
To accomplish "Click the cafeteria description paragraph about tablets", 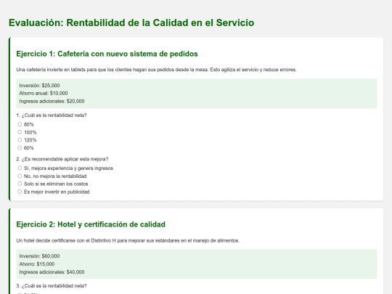I will coord(156,70).
